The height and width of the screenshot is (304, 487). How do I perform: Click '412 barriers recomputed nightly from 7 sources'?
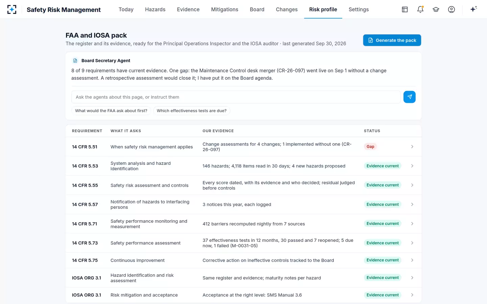point(254,224)
